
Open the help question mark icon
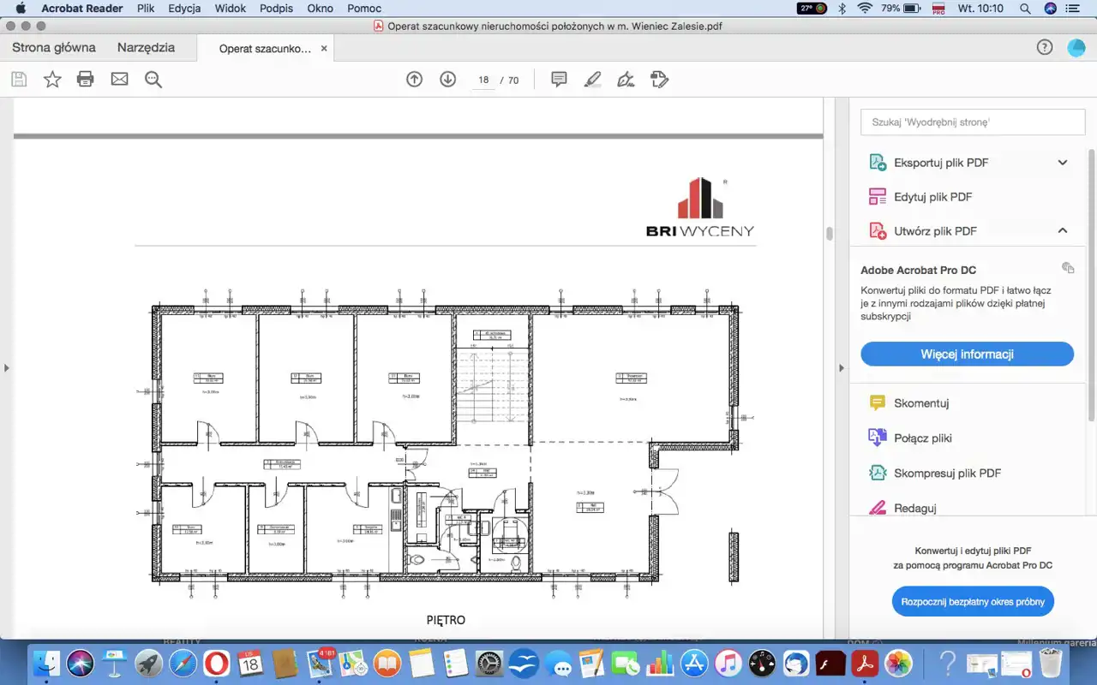(1044, 48)
